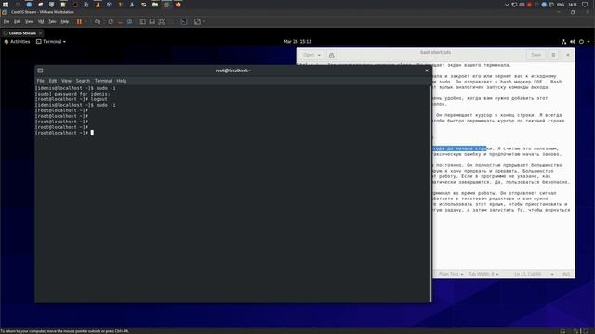Viewport: 595px width, 334px height.
Task: Open VMware File menu
Action: [7, 22]
